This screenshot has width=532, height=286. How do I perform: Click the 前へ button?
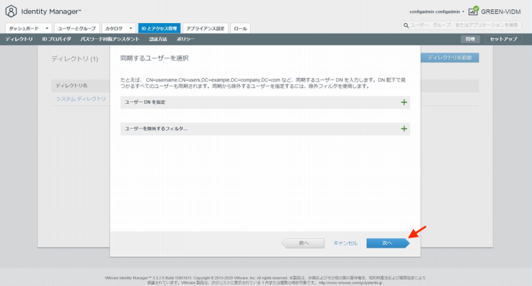pos(303,243)
